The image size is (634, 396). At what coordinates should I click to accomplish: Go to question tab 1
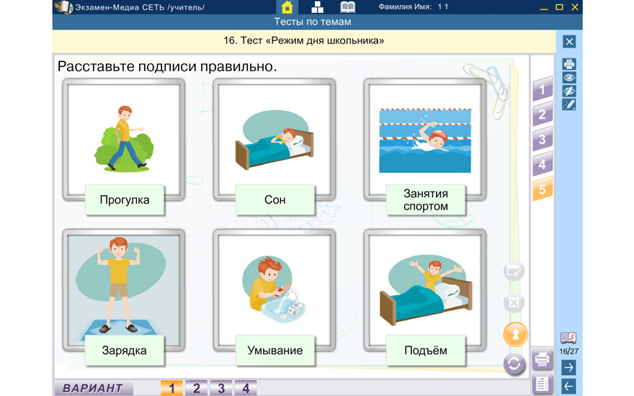coord(543,89)
